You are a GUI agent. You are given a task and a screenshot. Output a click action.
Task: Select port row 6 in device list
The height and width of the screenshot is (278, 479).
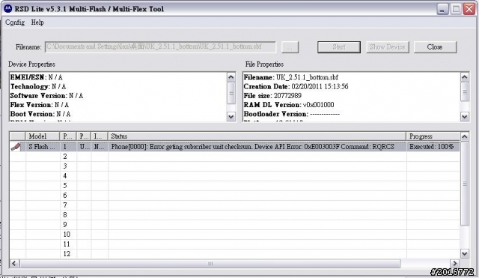234,196
